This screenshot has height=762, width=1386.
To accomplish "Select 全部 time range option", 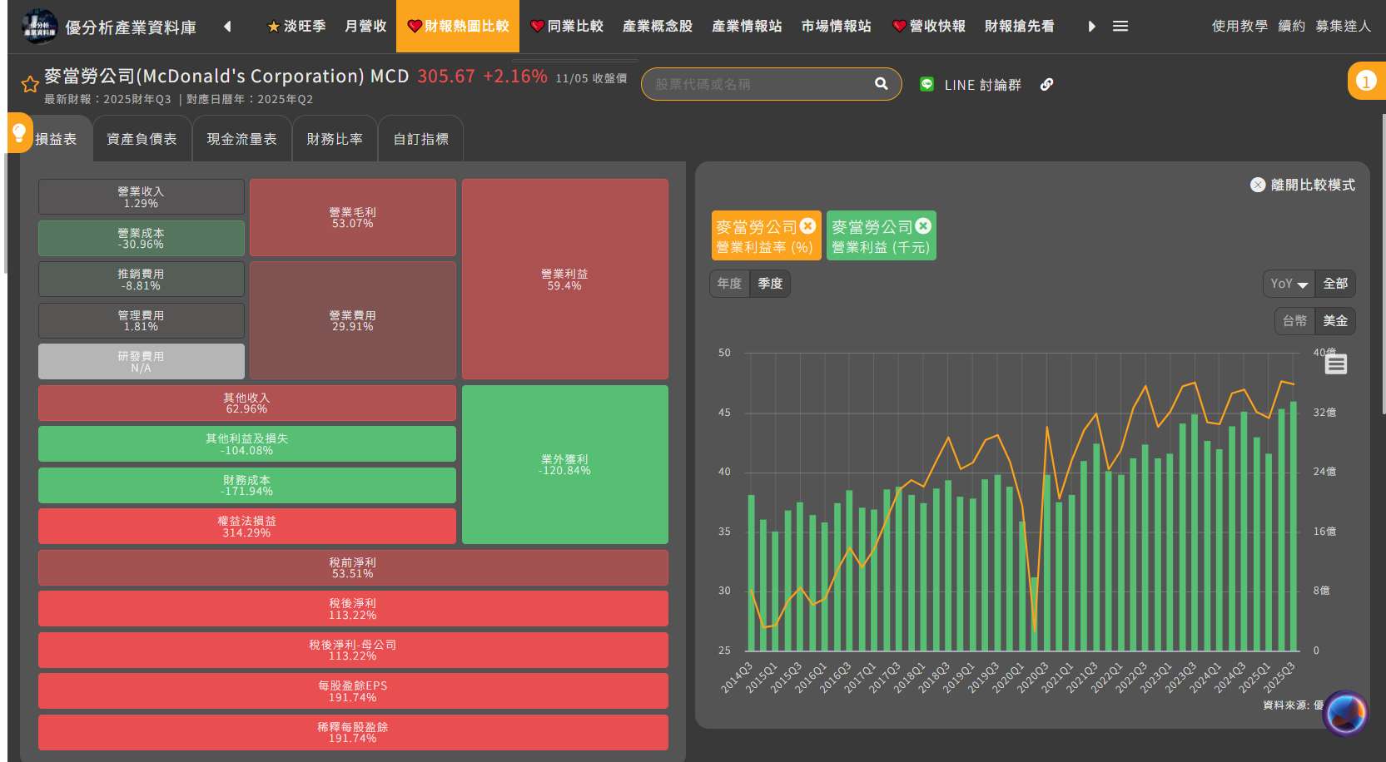I will click(1335, 284).
